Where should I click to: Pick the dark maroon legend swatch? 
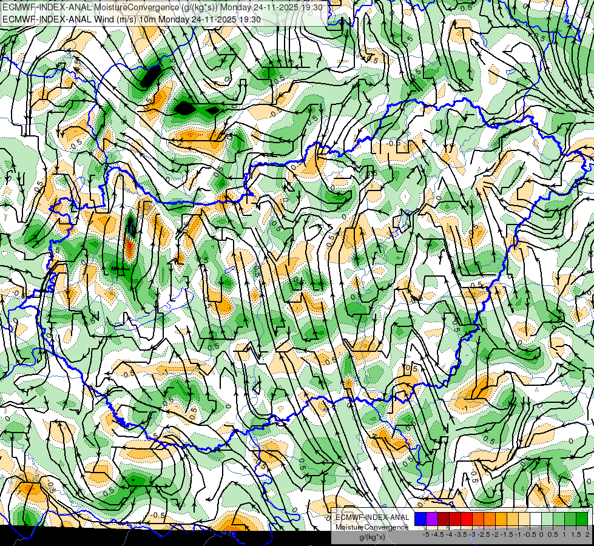tap(444, 519)
